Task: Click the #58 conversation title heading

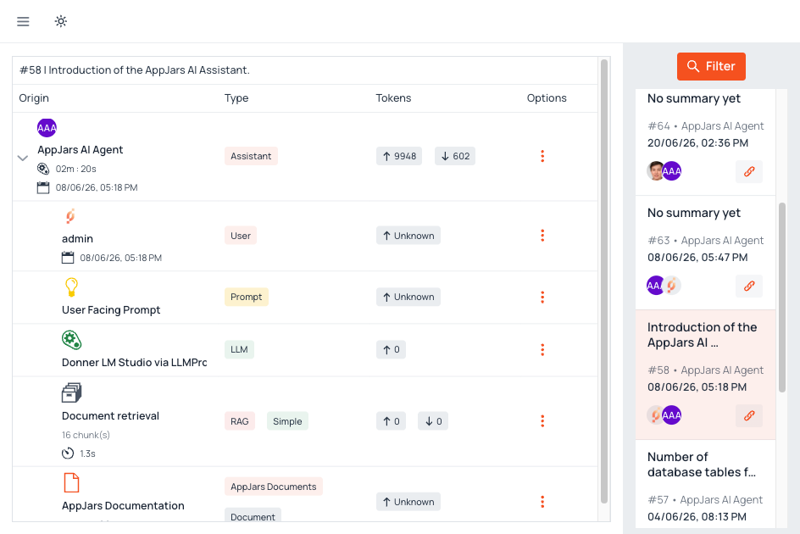Action: [x=135, y=70]
